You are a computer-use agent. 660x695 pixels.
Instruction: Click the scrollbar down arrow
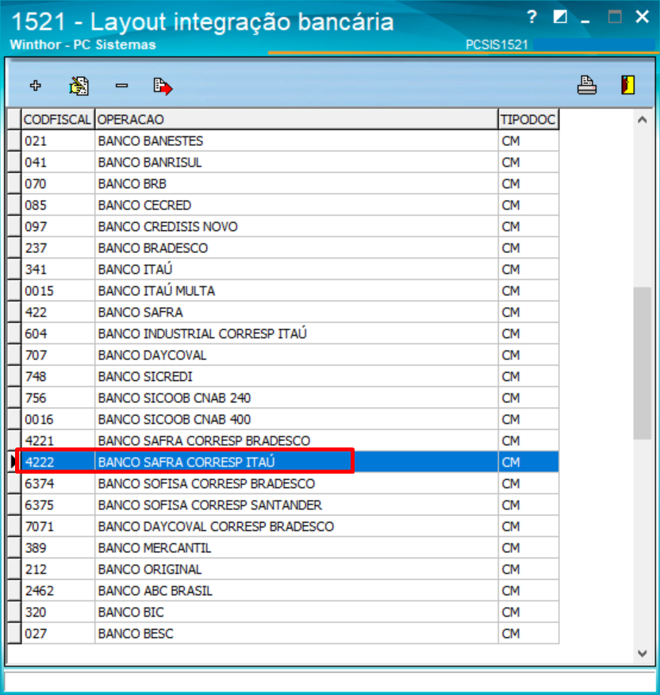643,653
